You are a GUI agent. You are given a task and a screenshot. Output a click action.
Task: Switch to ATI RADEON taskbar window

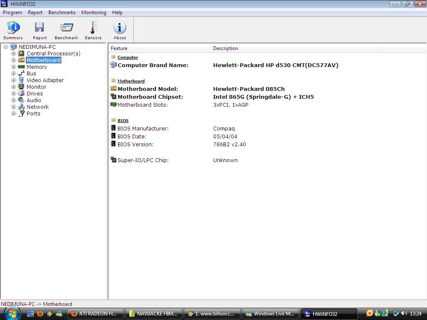95,314
